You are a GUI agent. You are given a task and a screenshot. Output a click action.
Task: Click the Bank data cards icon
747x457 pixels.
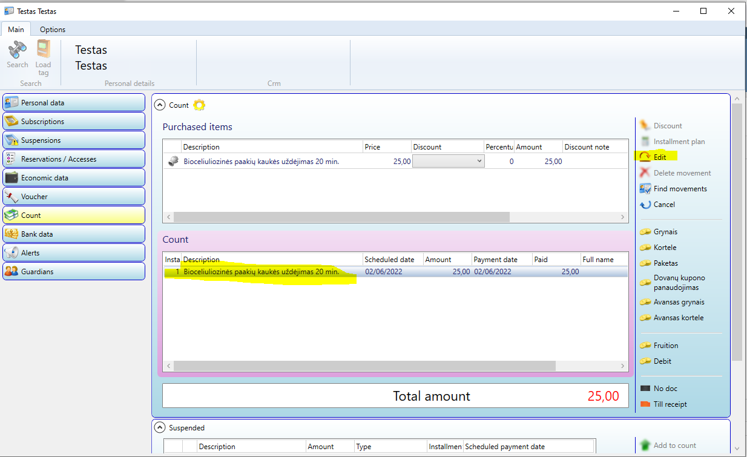[x=12, y=234]
